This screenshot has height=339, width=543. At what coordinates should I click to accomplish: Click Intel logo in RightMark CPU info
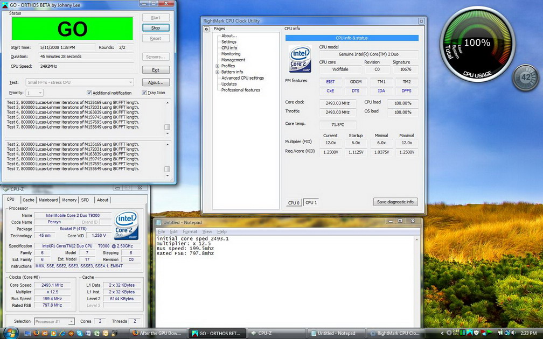click(300, 59)
